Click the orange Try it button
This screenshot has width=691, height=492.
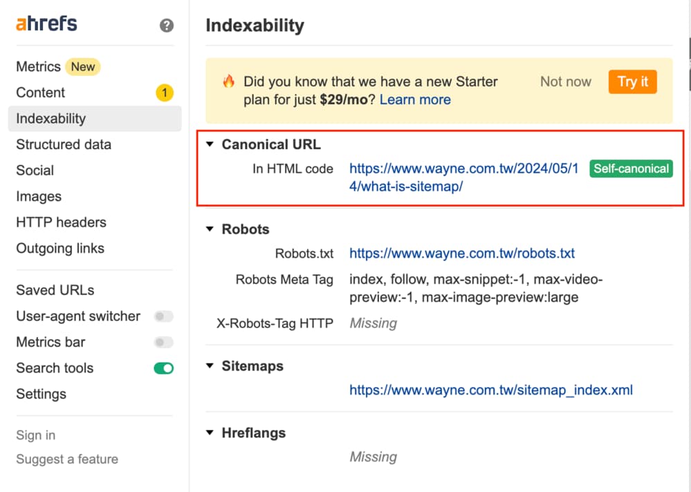(632, 82)
